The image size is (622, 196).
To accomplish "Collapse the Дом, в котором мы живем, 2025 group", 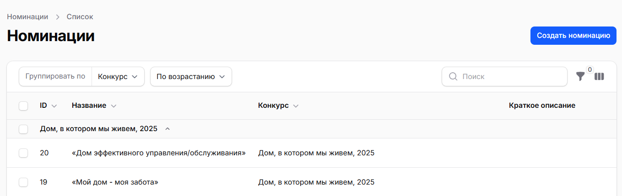I will click(x=168, y=129).
